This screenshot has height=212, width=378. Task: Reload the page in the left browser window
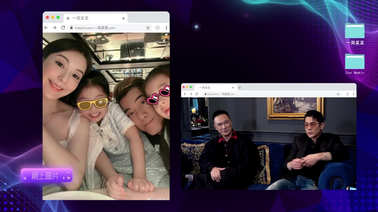pos(63,28)
